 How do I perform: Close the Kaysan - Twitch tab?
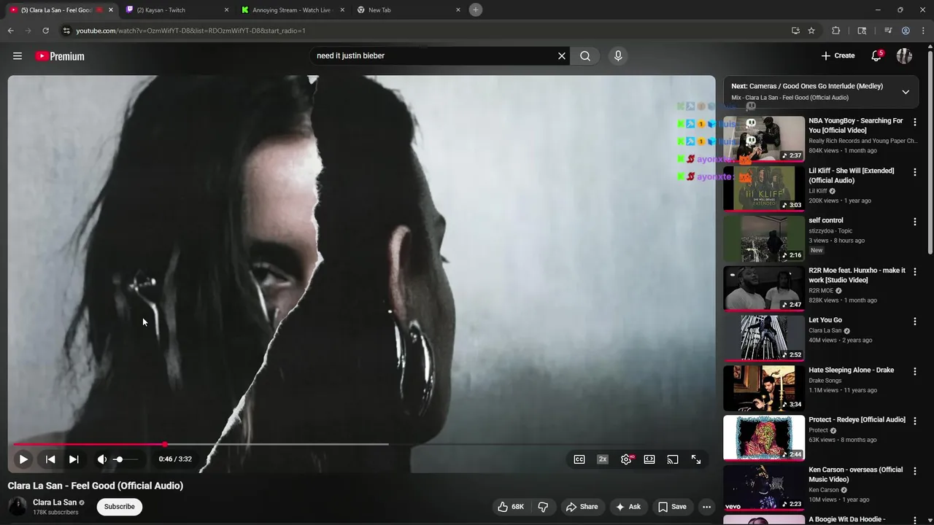point(226,10)
